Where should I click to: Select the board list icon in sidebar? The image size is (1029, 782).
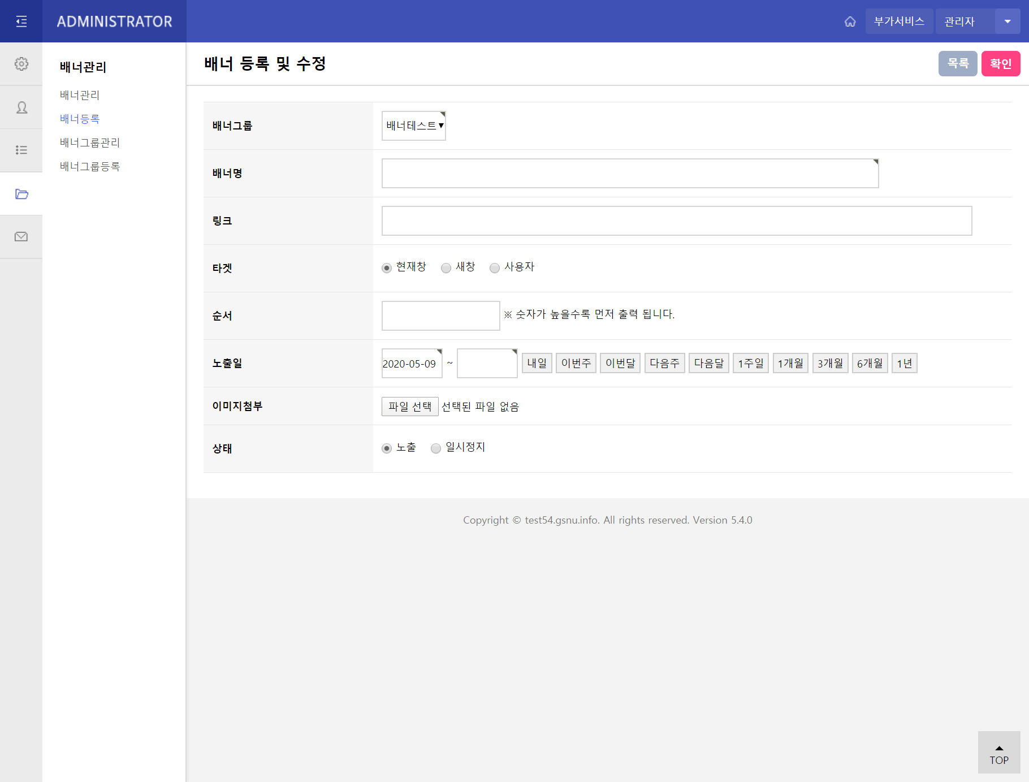point(21,150)
